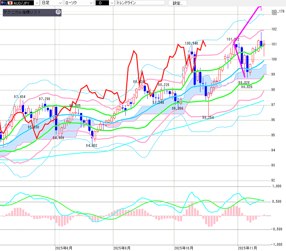Click the 100.948 high price label
The width and height of the screenshot is (286, 251).
point(191,43)
